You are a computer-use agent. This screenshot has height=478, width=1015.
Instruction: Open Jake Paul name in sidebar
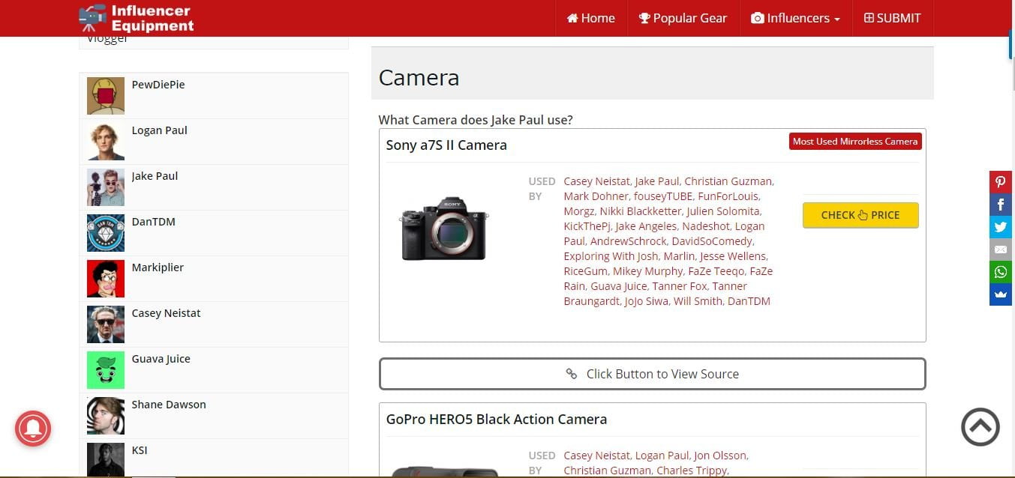tap(155, 176)
